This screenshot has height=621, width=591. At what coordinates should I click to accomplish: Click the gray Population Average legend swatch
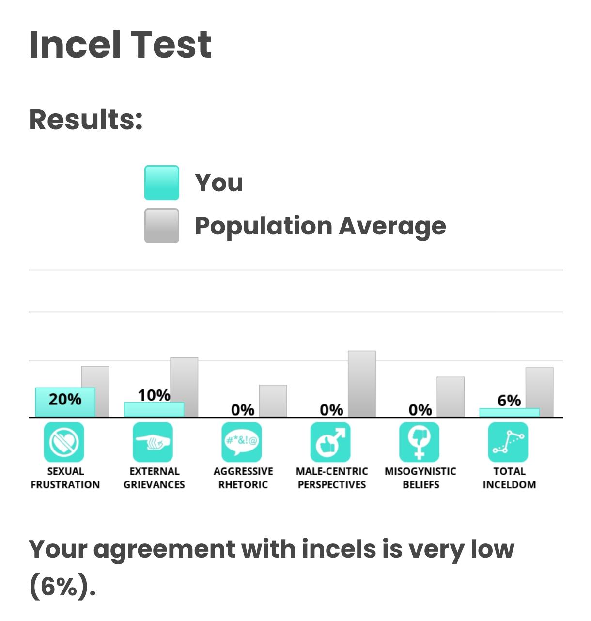tap(162, 226)
